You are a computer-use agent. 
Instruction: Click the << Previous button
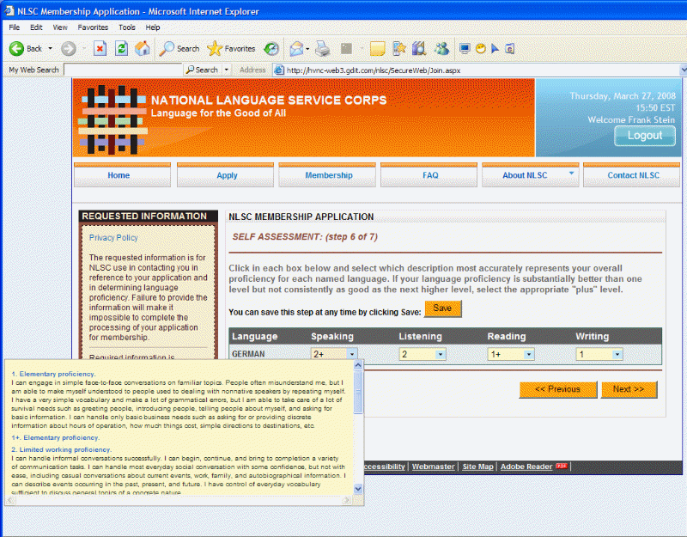tap(557, 389)
